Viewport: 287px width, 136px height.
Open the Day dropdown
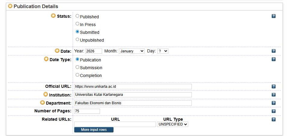click(x=163, y=51)
